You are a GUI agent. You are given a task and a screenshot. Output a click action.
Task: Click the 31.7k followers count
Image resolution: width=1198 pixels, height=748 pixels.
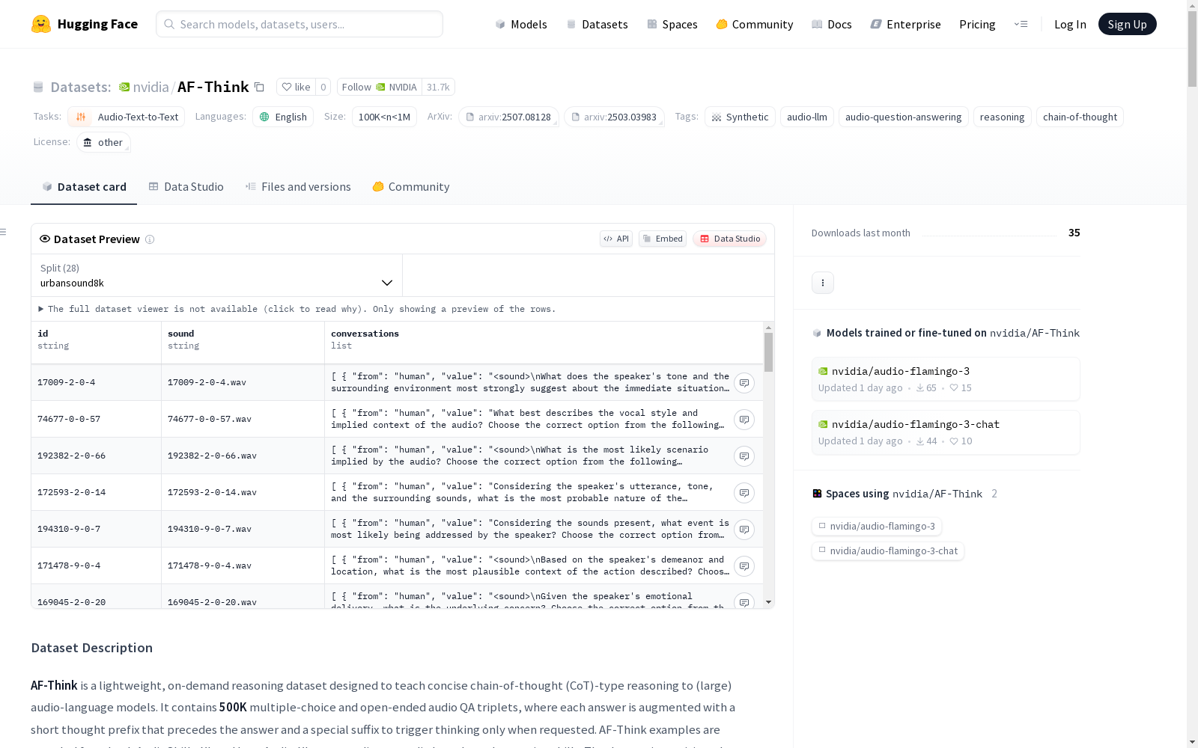pyautogui.click(x=438, y=87)
